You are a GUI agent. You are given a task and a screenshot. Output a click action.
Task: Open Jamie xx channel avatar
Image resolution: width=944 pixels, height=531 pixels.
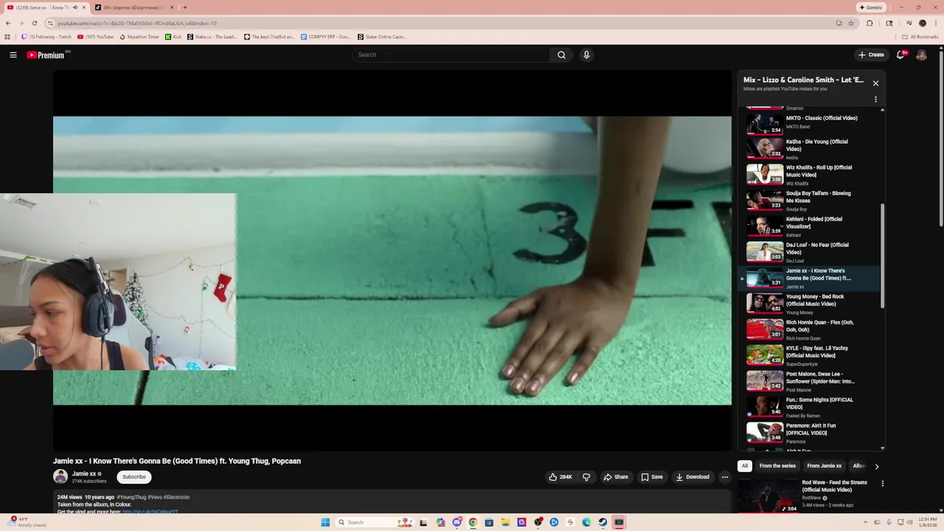60,476
